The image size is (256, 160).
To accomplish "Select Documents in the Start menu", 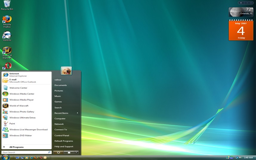I will click(61, 85).
